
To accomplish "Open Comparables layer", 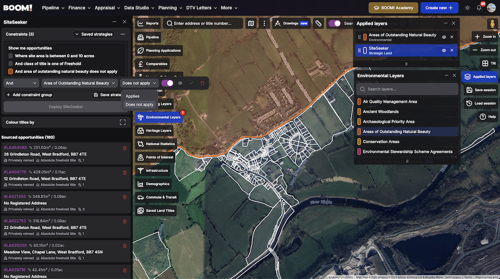I will [x=152, y=64].
